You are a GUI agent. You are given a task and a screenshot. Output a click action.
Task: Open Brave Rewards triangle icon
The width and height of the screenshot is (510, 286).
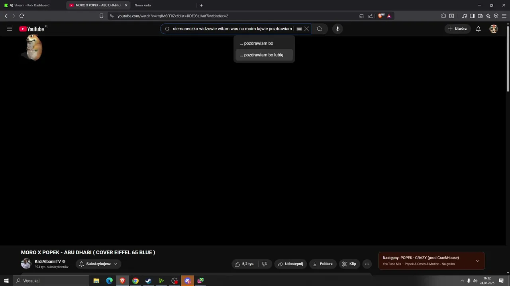pyautogui.click(x=389, y=16)
